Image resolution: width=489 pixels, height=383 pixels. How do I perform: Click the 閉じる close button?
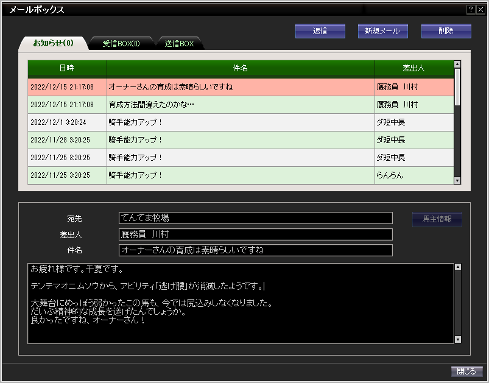466,371
